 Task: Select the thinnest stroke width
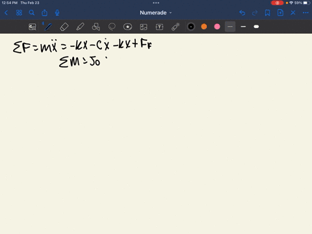pyautogui.click(x=230, y=27)
